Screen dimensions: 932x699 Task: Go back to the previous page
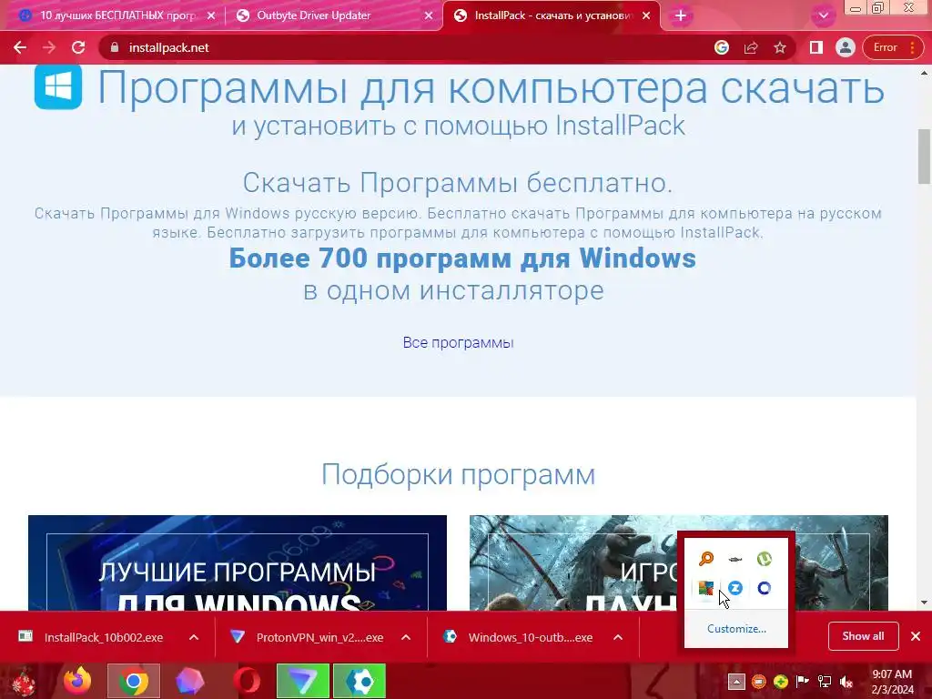tap(20, 47)
